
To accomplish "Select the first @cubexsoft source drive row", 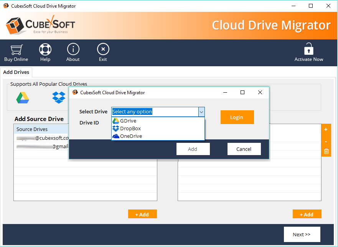I will point(42,138).
